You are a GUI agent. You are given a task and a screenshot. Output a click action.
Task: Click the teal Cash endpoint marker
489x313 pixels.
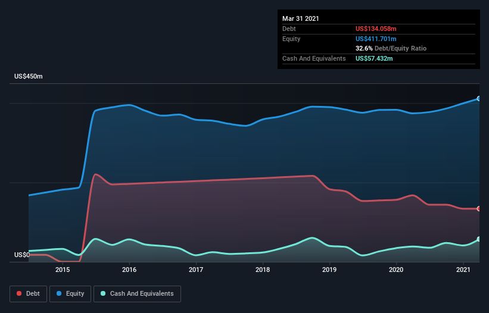click(478, 239)
